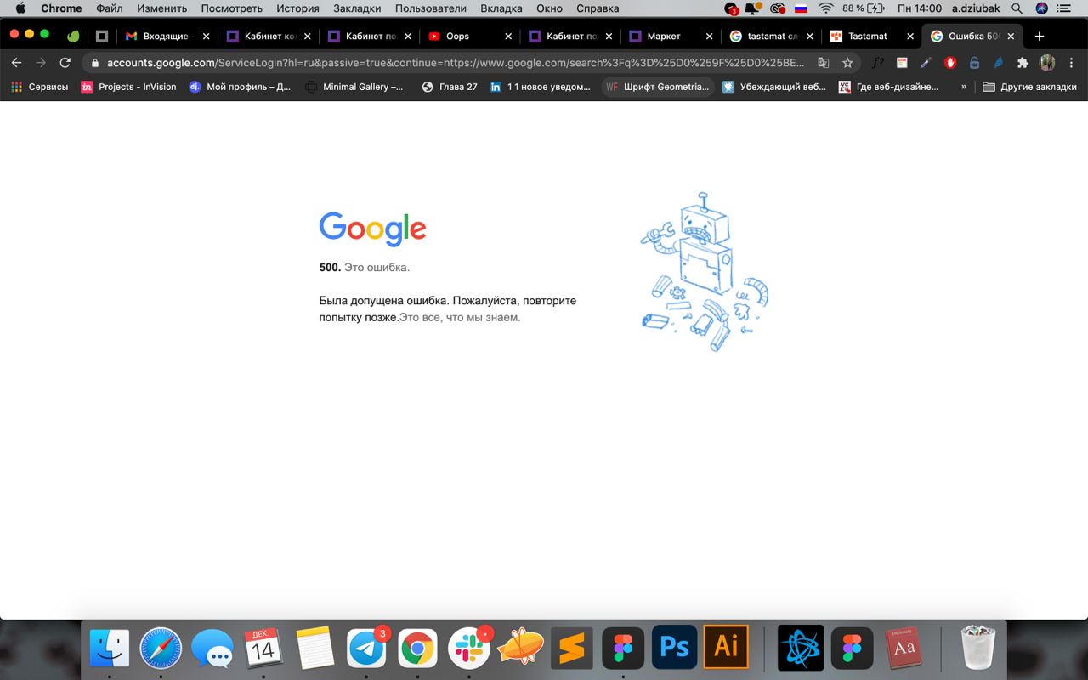Open Siri from the menu bar
This screenshot has width=1088, height=680.
pyautogui.click(x=1041, y=8)
